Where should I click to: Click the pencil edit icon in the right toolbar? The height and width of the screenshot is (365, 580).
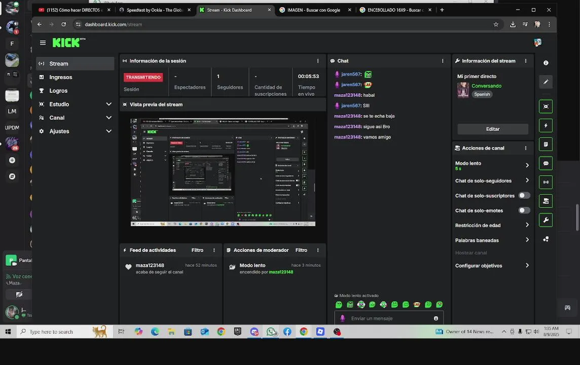[546, 82]
